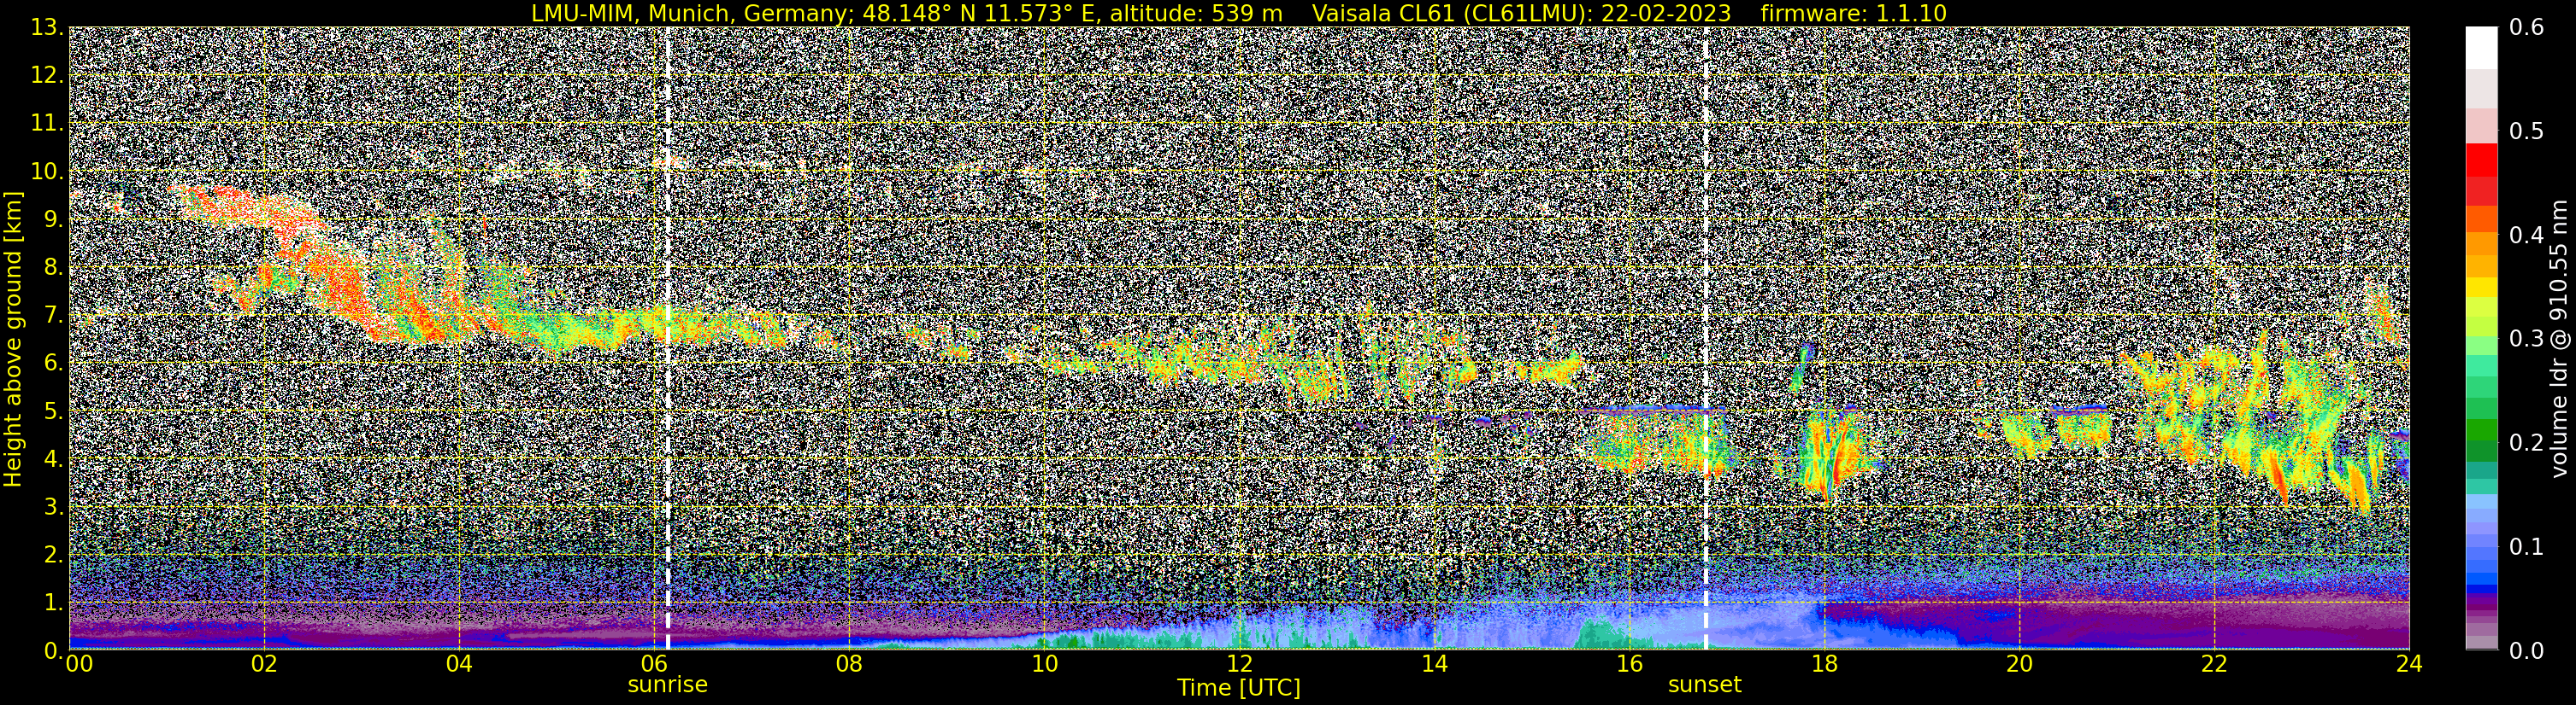Click the height axis tick label '4.'
Screen dimensions: 2576x705
pos(53,459)
